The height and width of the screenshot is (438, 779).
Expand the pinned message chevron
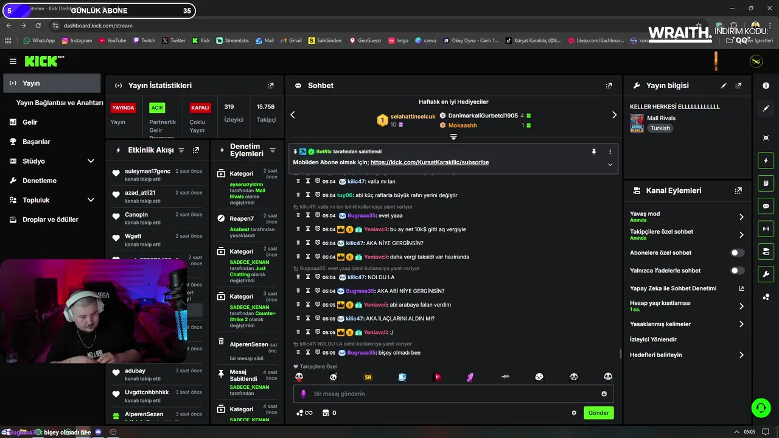tap(610, 164)
